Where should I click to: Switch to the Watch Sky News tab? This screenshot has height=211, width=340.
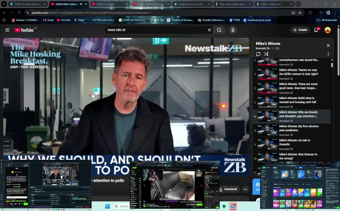(151, 4)
